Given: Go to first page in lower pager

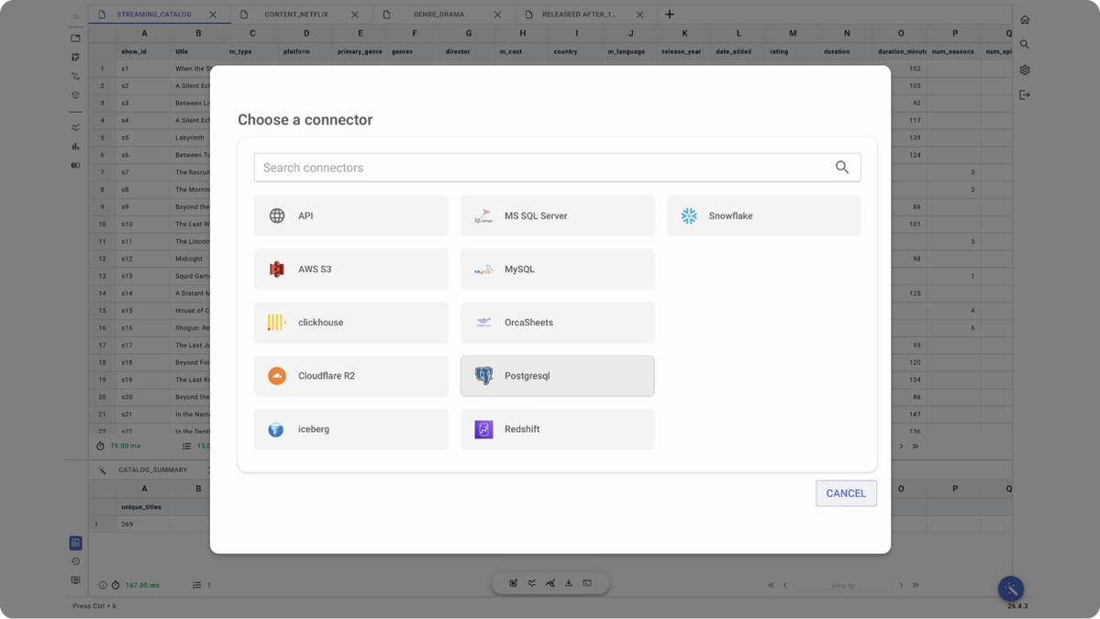Looking at the screenshot, I should (x=771, y=585).
